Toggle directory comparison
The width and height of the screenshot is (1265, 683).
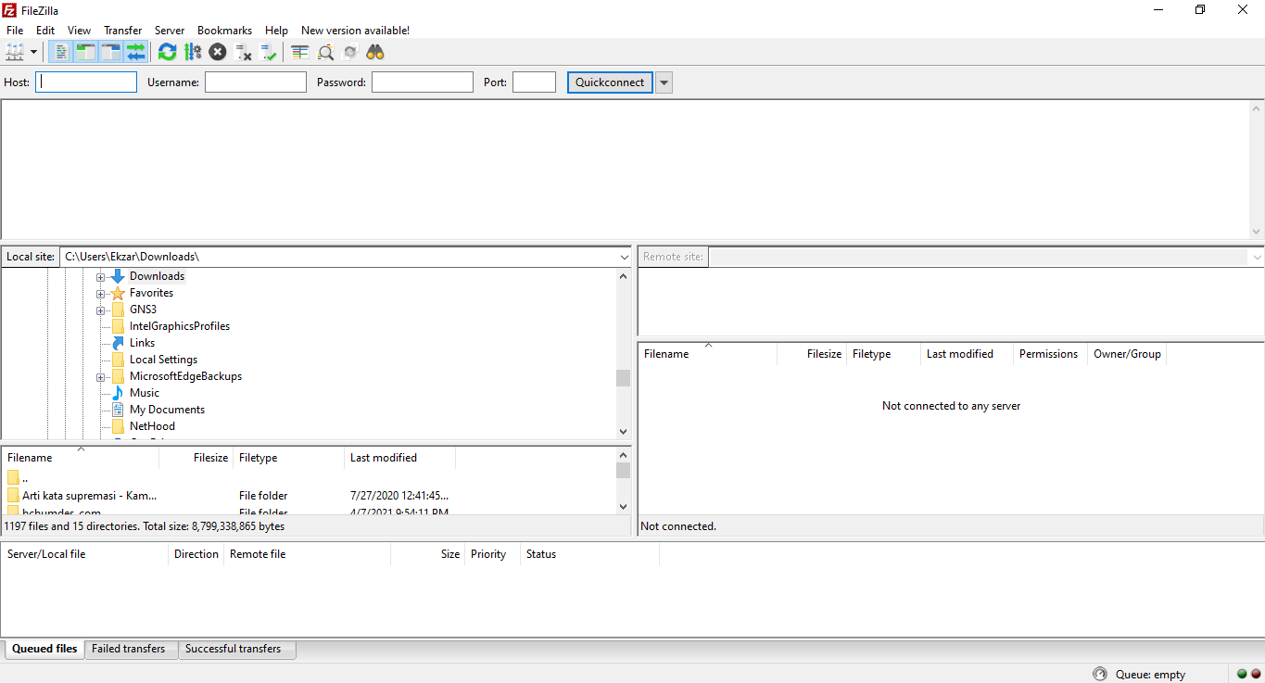click(325, 52)
